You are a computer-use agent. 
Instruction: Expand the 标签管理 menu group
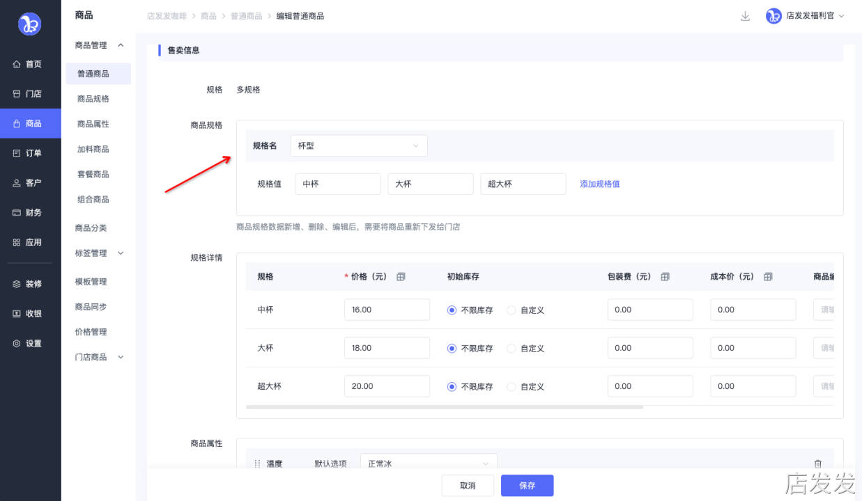point(121,253)
